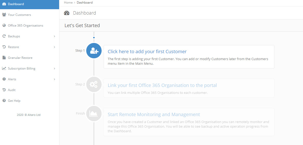Select Dashboard in the sidebar menu
303x145 pixels.
pos(16,4)
